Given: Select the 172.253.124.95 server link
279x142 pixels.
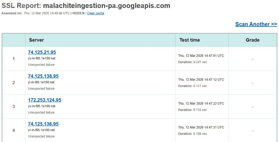Looking at the screenshot, I should [x=45, y=100].
